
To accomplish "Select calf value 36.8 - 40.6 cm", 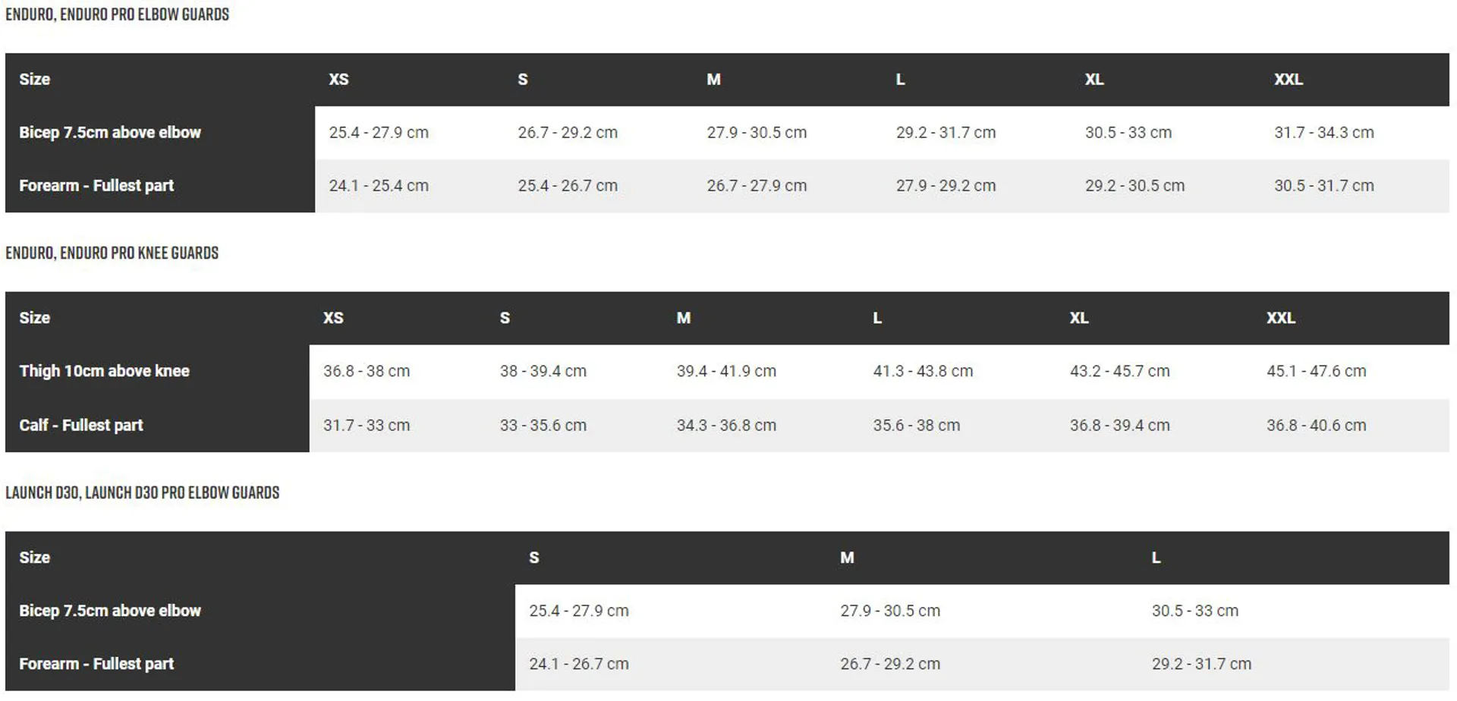I will pyautogui.click(x=1316, y=426).
